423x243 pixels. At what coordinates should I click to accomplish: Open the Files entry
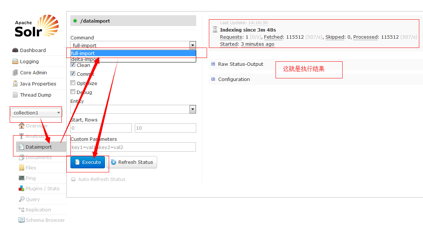tap(31, 168)
